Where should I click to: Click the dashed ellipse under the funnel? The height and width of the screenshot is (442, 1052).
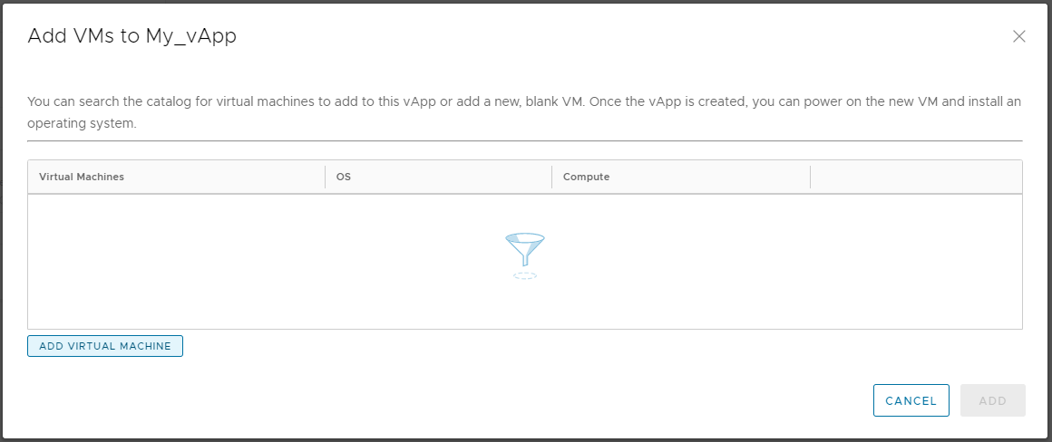(525, 275)
